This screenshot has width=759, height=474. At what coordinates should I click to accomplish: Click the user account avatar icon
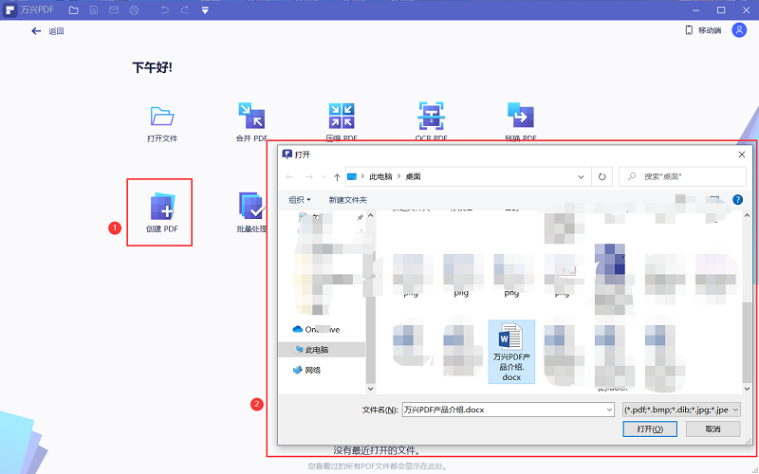[x=739, y=30]
